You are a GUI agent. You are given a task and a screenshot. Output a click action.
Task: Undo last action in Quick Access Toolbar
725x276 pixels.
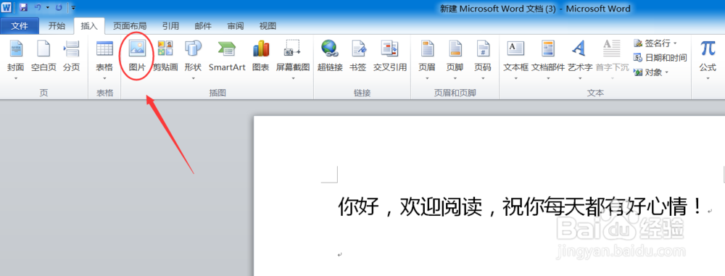(38, 7)
